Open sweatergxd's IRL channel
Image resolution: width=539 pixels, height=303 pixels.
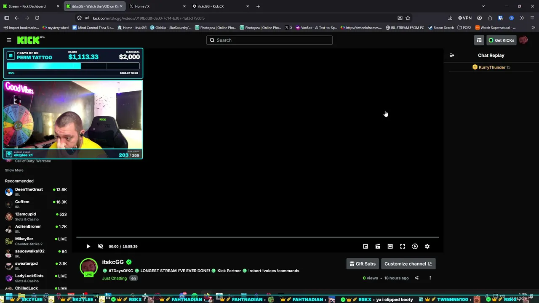click(x=36, y=266)
